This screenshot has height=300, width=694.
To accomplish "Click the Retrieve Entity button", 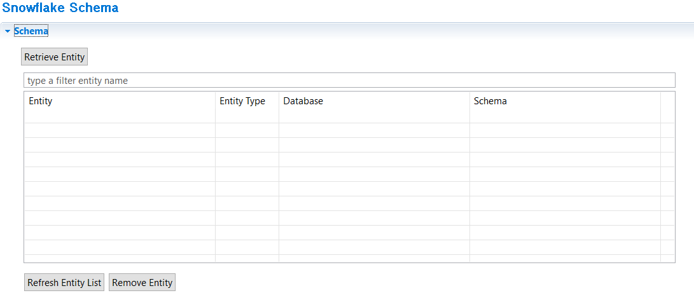I will pyautogui.click(x=55, y=57).
